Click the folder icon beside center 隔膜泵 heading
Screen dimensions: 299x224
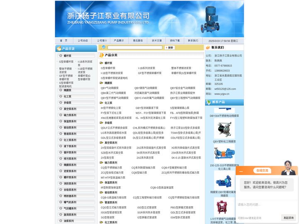pos(101,83)
